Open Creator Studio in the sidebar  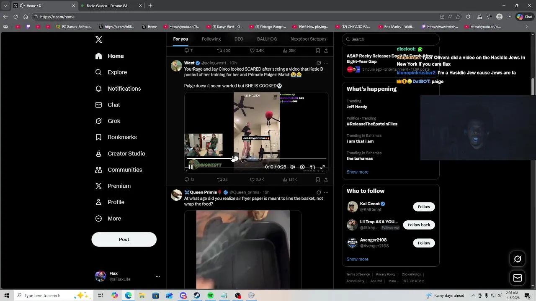(120, 153)
